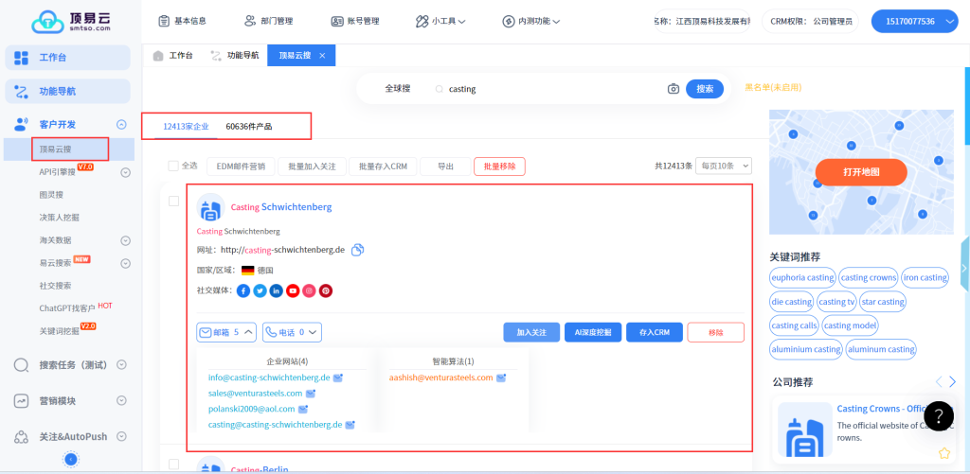The width and height of the screenshot is (970, 474).
Task: Click the camera image search icon
Action: pos(674,89)
